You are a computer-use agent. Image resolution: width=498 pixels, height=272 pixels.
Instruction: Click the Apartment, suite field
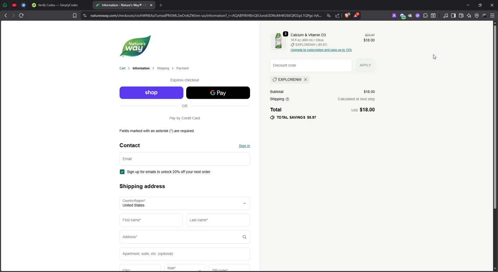[x=185, y=254]
